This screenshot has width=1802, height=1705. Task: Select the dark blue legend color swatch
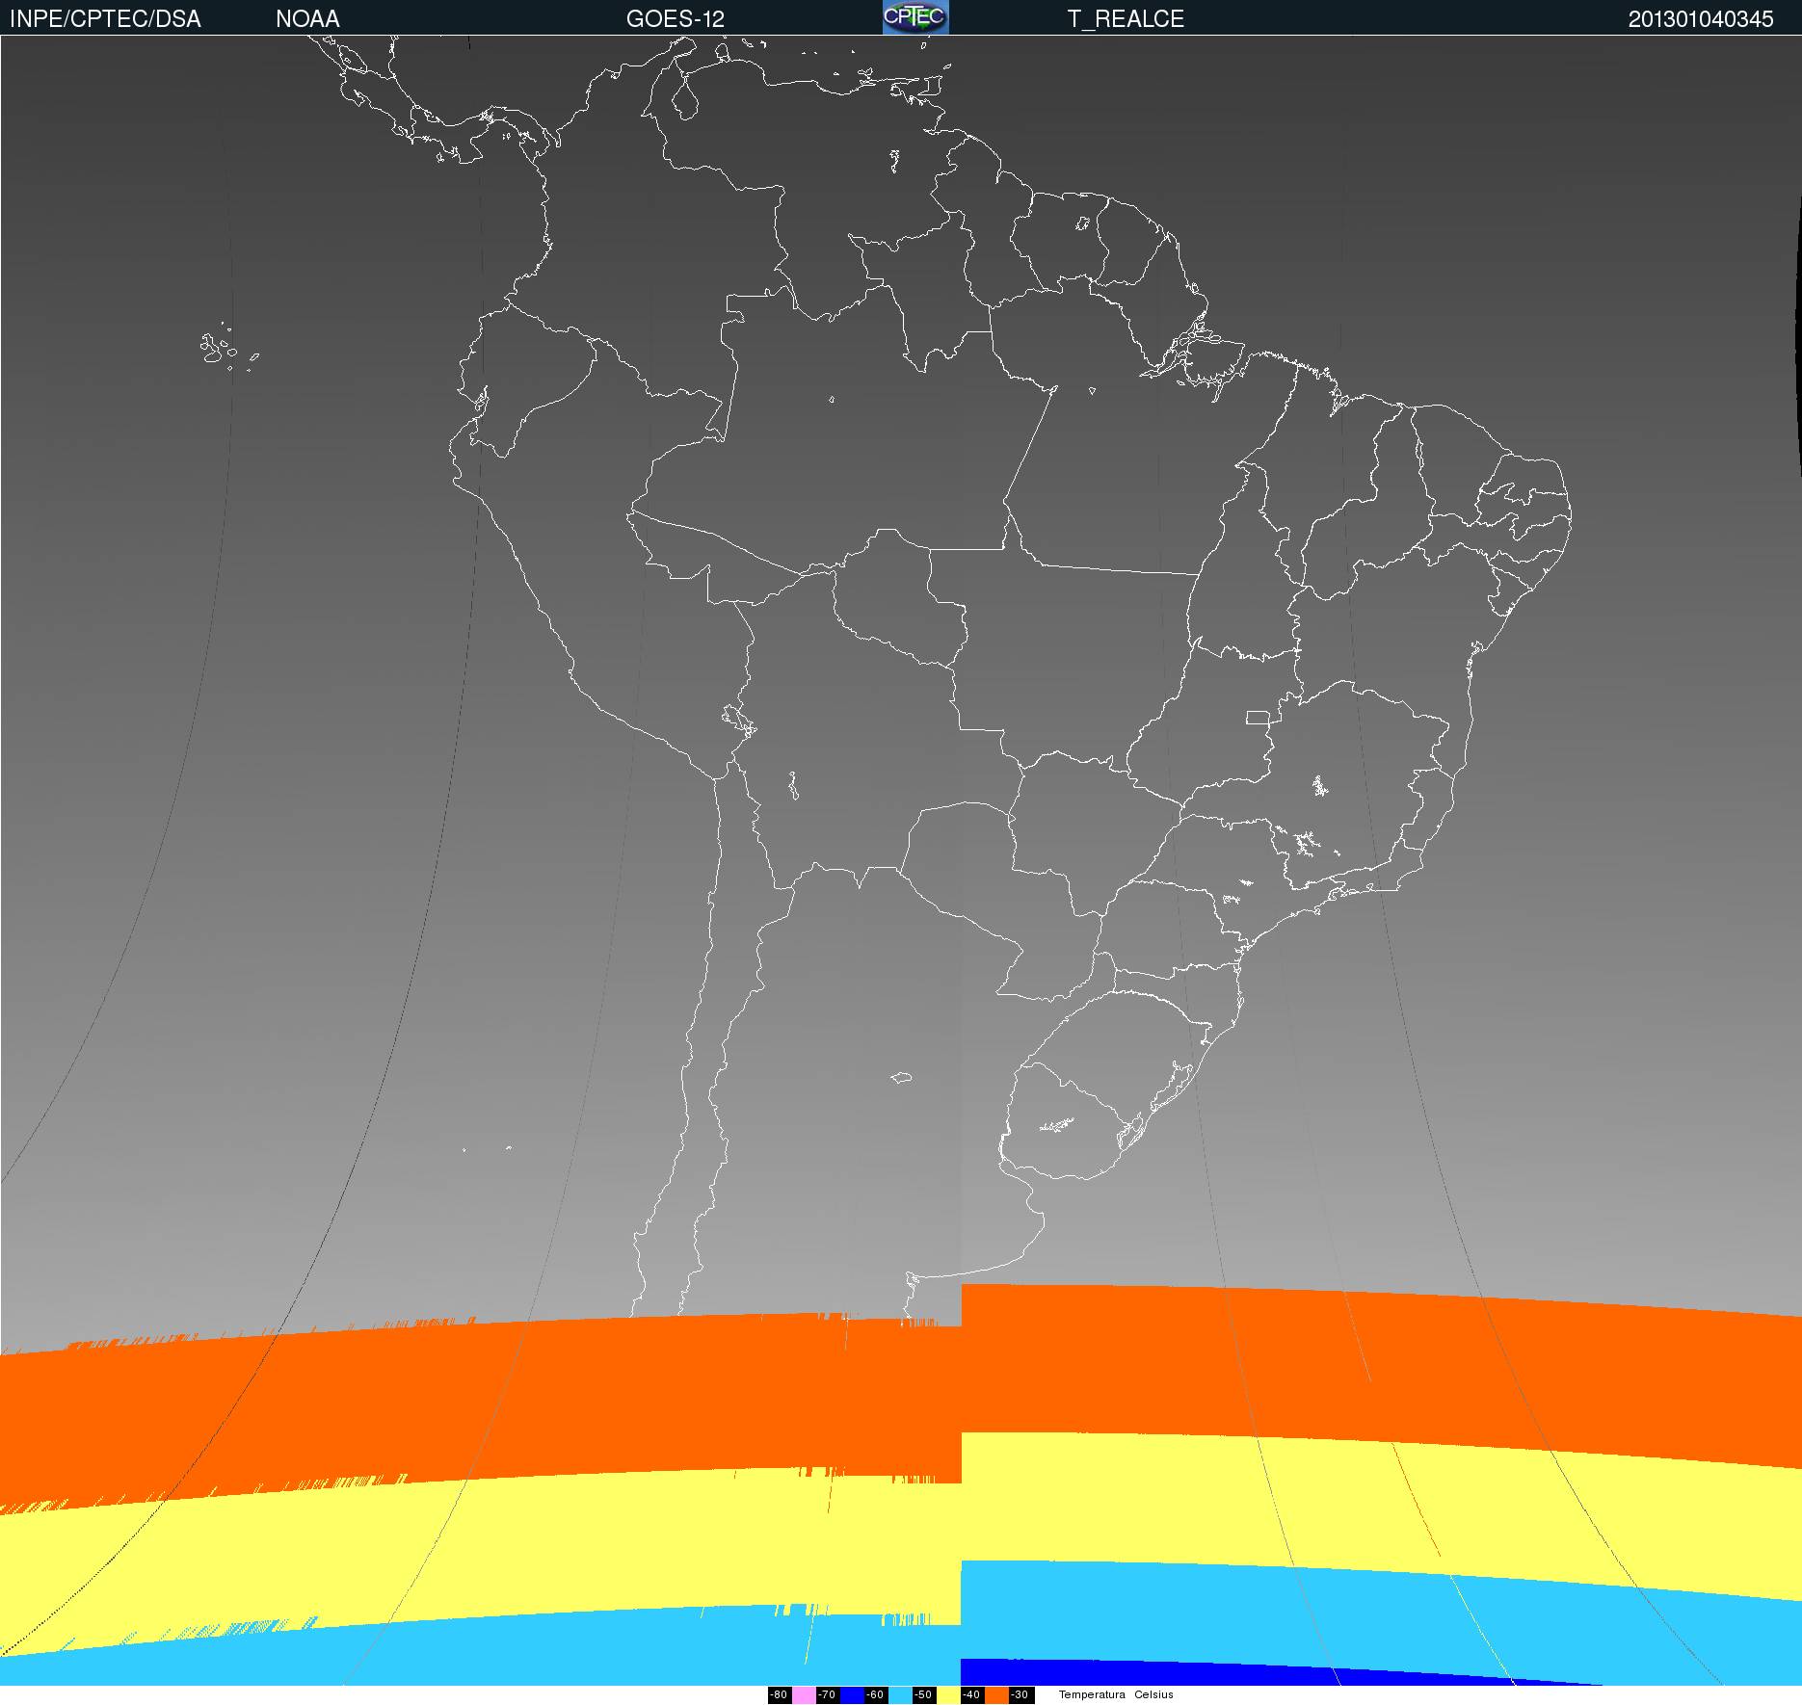[x=852, y=1695]
